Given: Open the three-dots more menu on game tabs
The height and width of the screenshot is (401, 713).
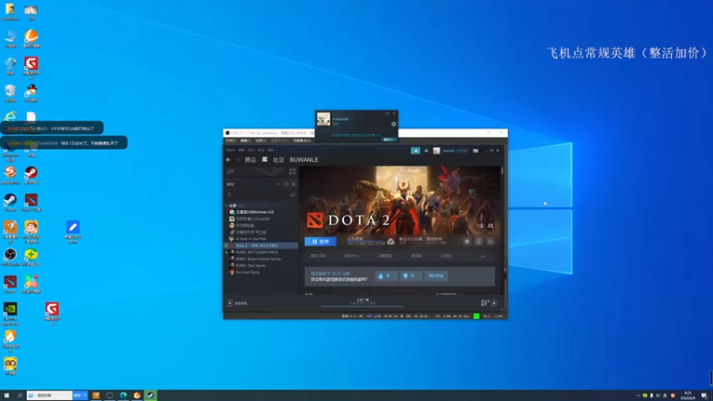Looking at the screenshot, I should click(x=483, y=256).
